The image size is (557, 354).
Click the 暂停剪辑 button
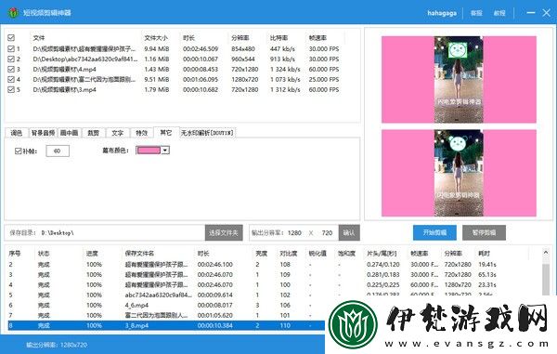pos(484,233)
